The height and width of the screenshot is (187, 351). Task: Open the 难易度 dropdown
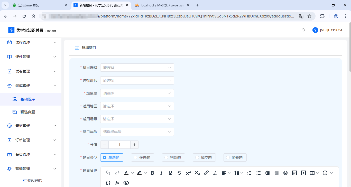coord(137,93)
